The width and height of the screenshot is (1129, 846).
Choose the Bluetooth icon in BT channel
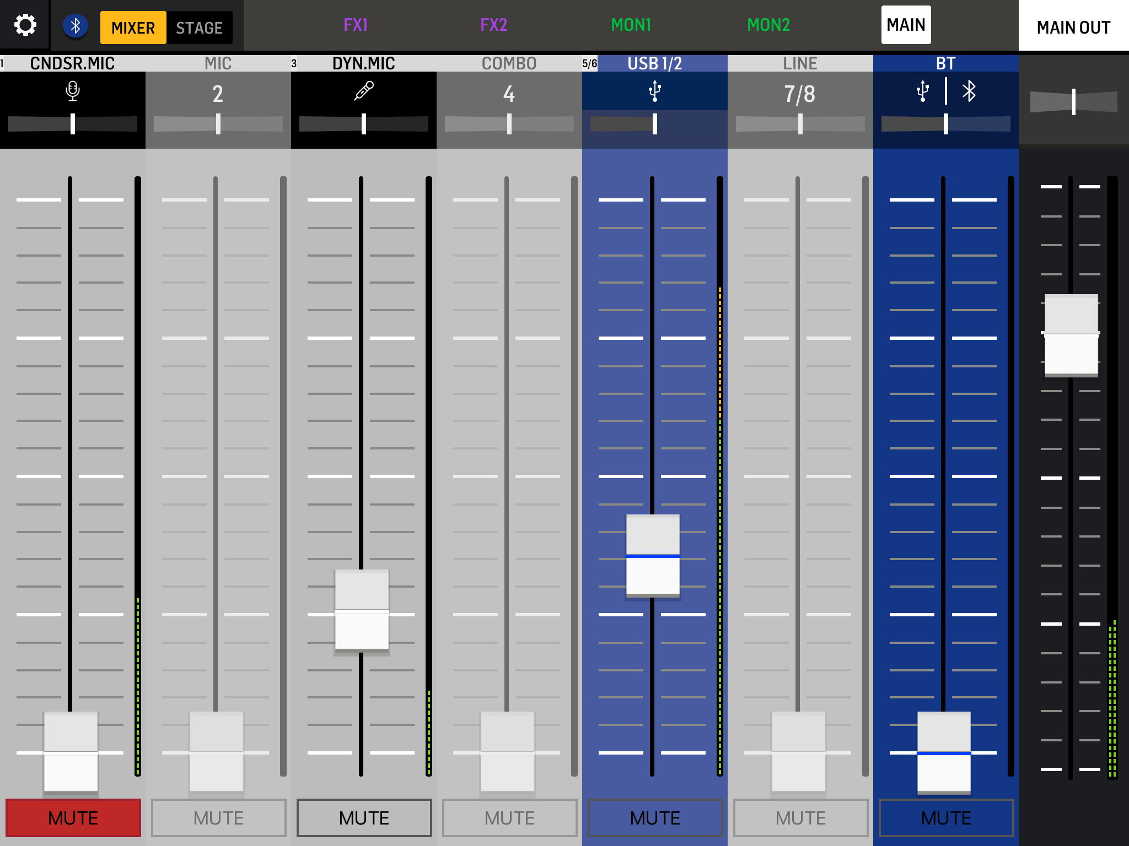pos(969,91)
